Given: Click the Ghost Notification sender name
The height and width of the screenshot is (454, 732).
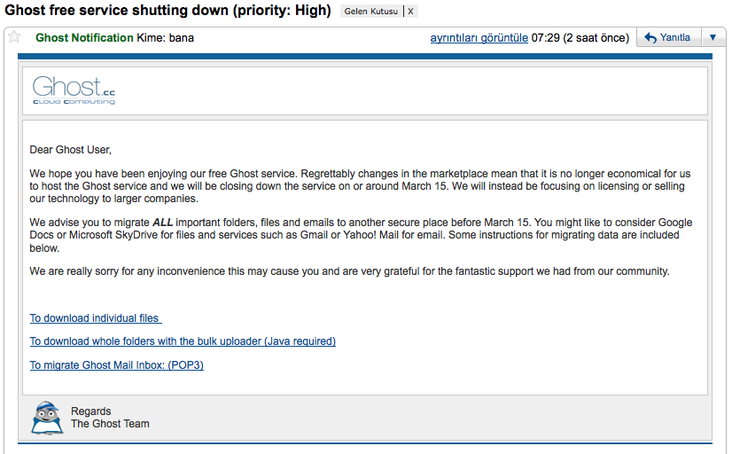Looking at the screenshot, I should (84, 38).
